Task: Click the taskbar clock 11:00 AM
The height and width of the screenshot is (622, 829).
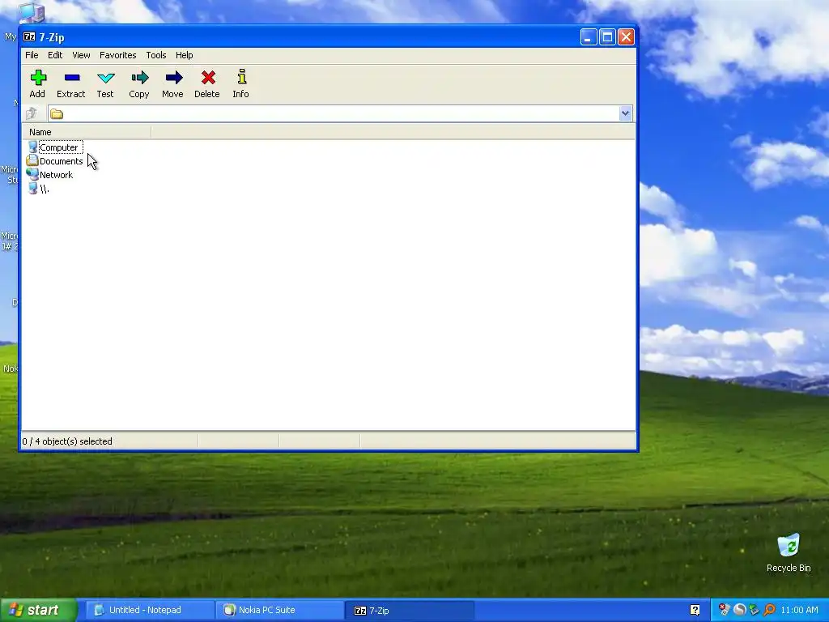Action: 799,610
